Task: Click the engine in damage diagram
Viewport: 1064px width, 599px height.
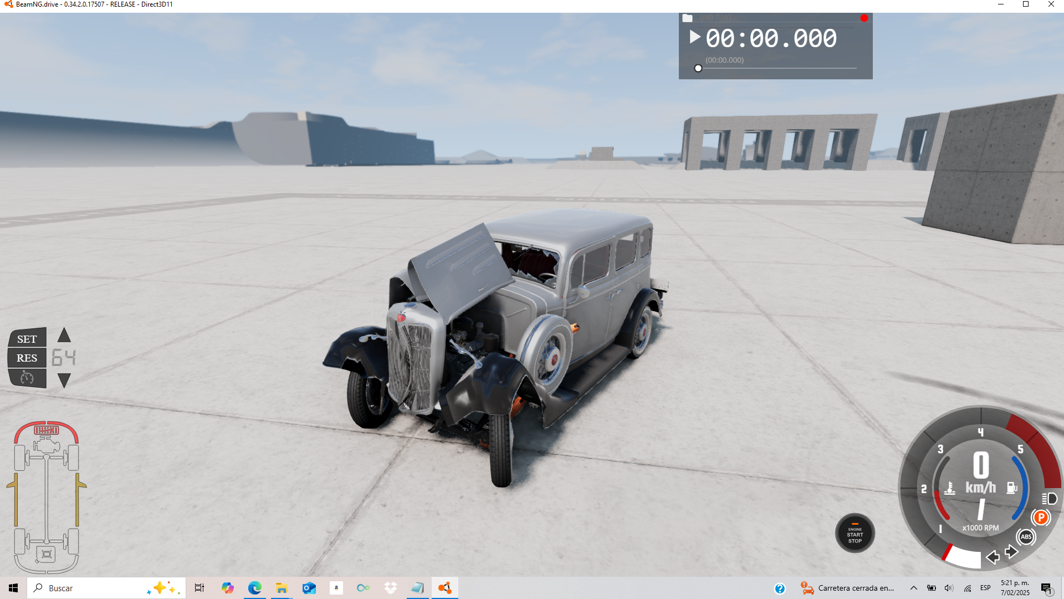Action: [47, 445]
